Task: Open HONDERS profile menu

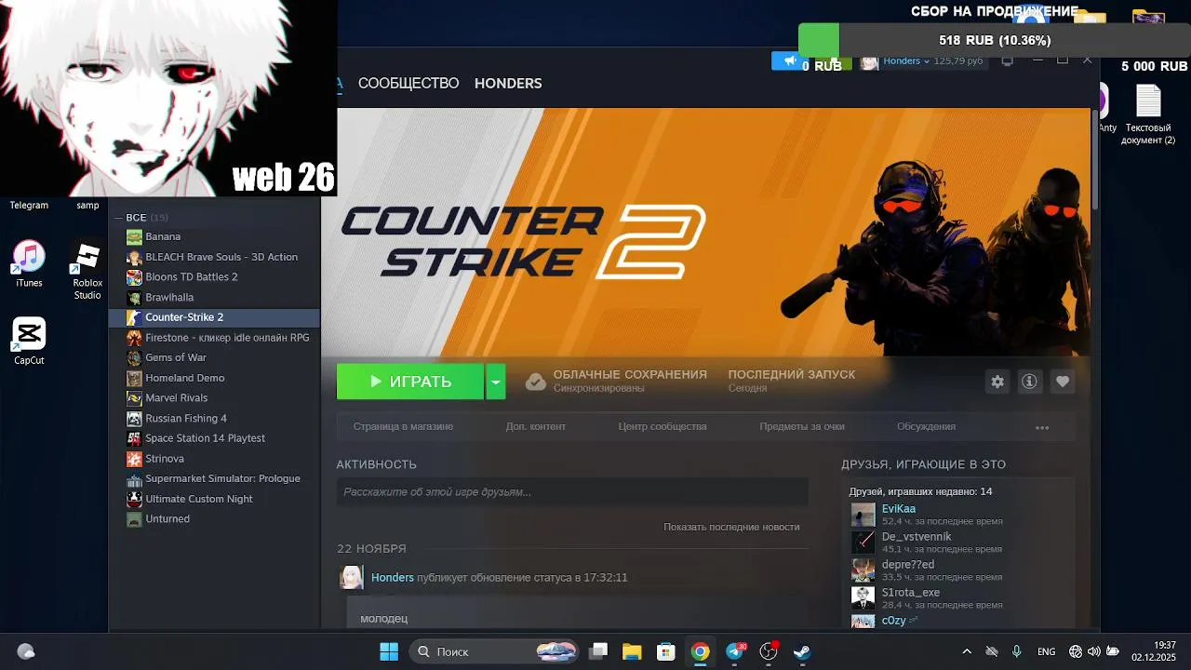Action: [x=508, y=83]
